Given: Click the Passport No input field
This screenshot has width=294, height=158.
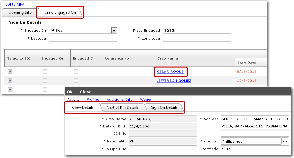Looking at the screenshot, I should pyautogui.click(x=163, y=149).
